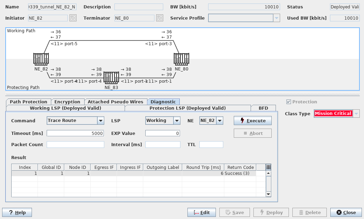This screenshot has height=219, width=364.
Task: Toggle the Protection checkbox
Action: 289,102
